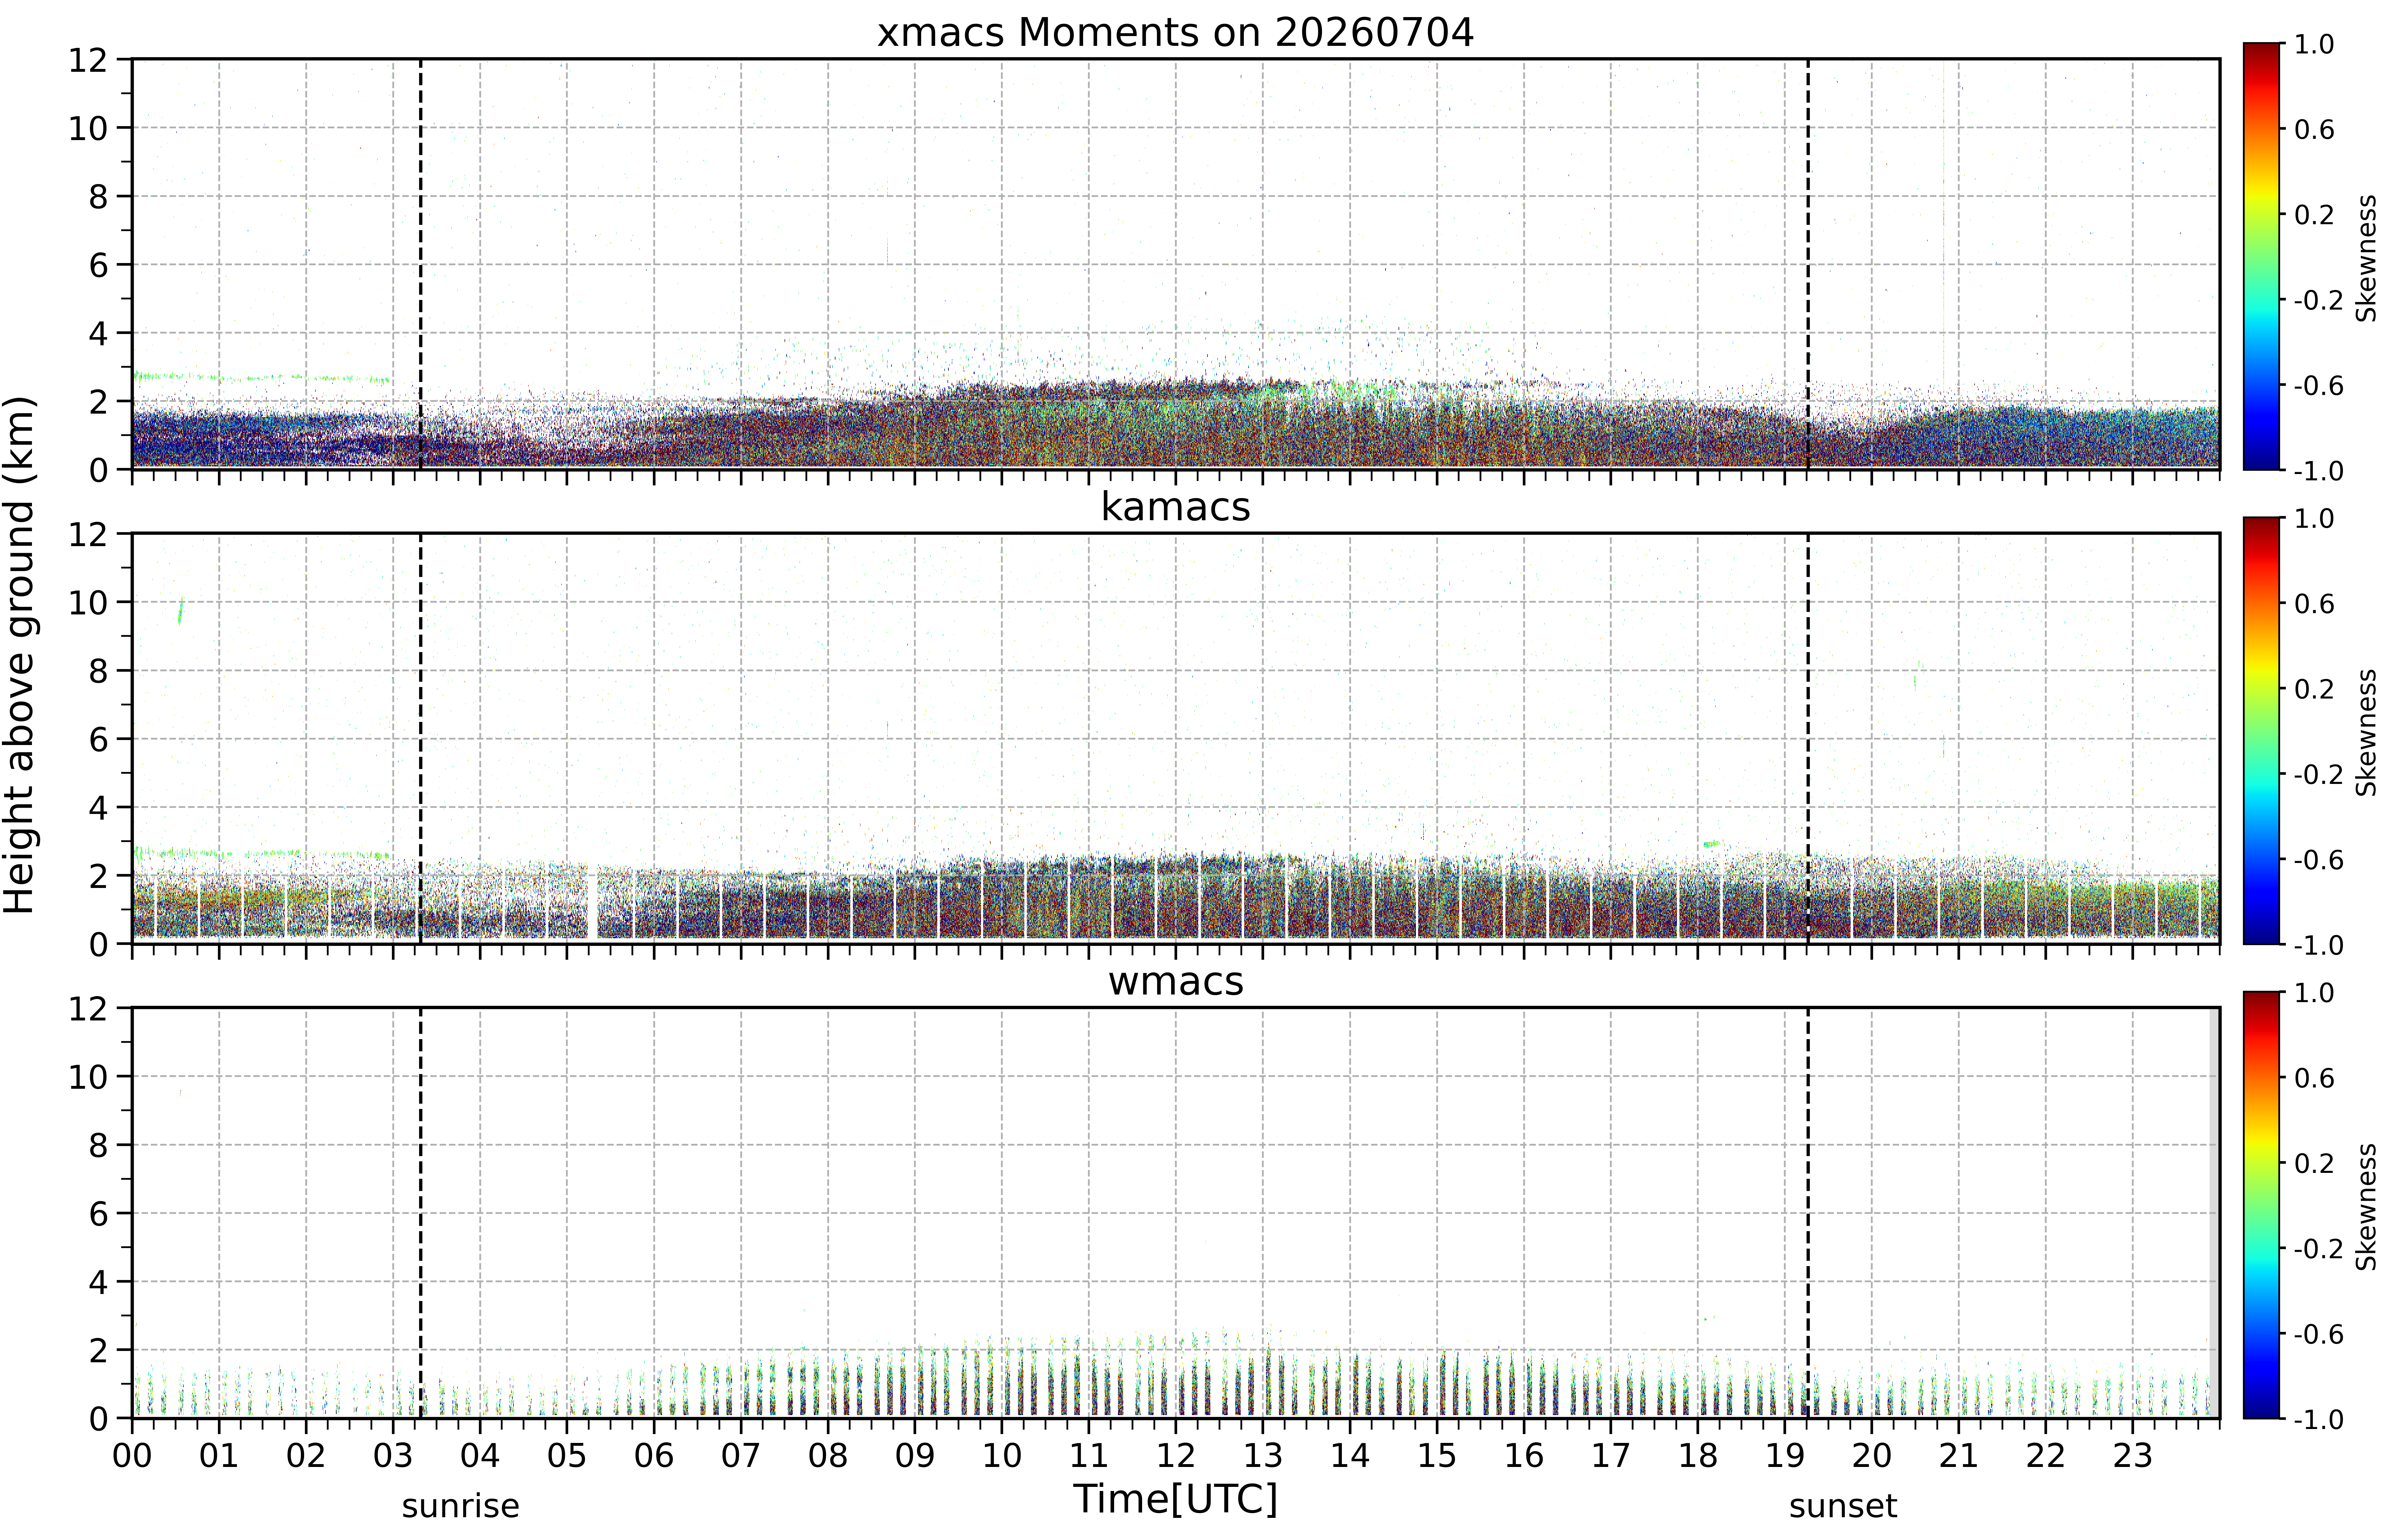Click the sunrise dashed line in the kamacs panel
This screenshot has width=2395, height=1540.
(x=420, y=738)
